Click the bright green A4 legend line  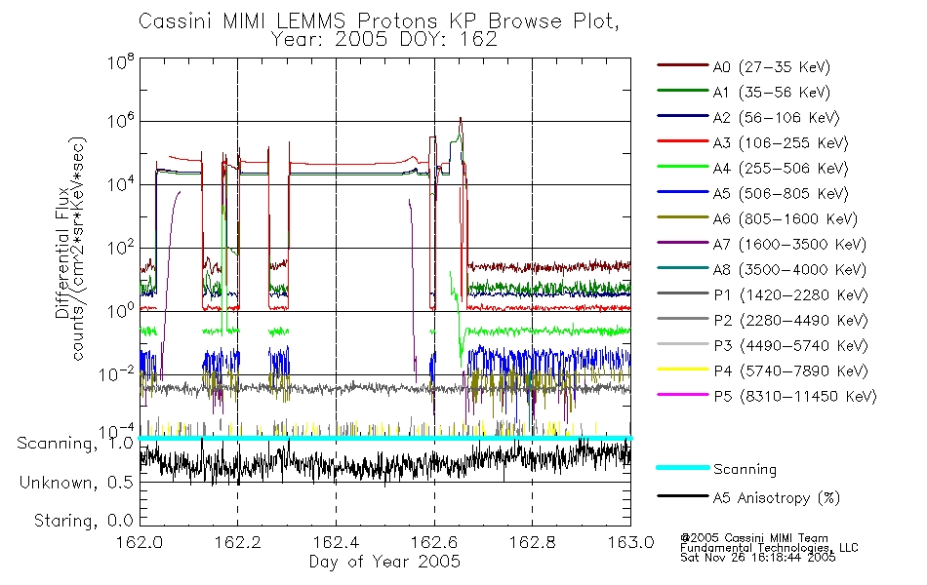[682, 167]
